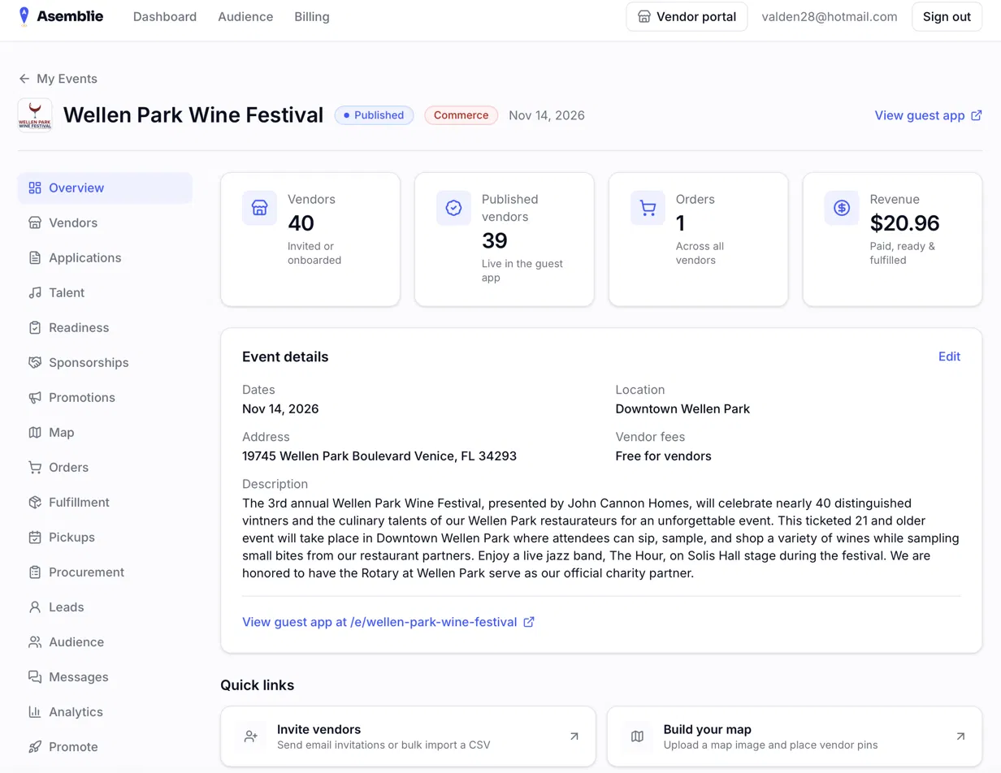1001x773 pixels.
Task: Click the Commerce badge
Action: tap(461, 115)
